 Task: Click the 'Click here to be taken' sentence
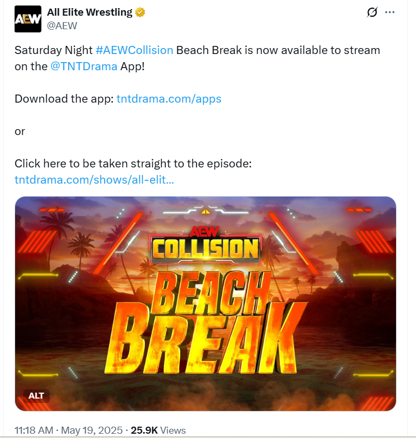[133, 164]
